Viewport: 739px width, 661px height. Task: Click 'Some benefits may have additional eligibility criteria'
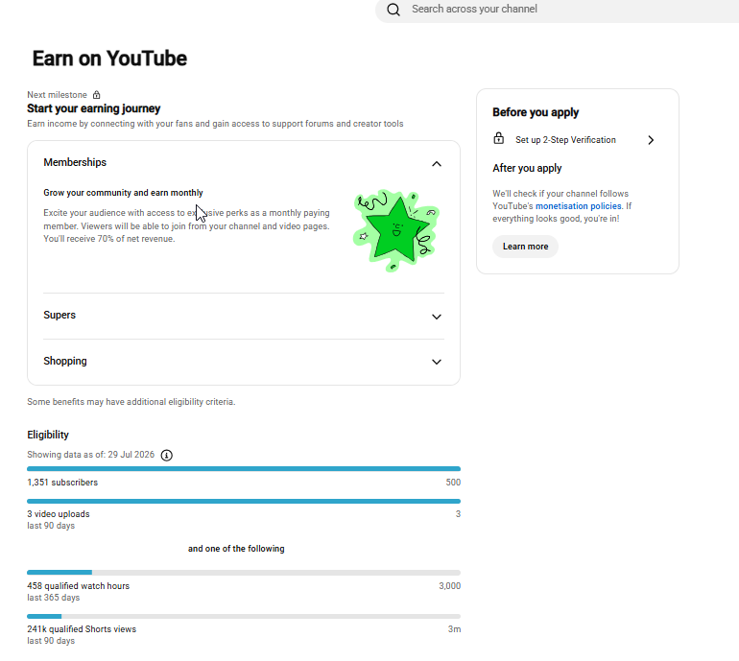tap(131, 402)
